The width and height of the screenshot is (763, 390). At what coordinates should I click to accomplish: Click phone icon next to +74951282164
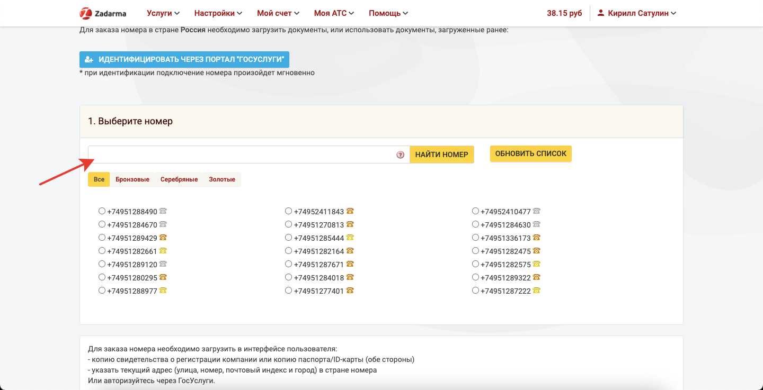coord(350,251)
